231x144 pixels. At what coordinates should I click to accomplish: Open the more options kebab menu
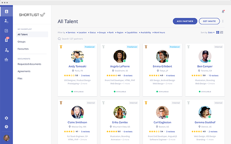223,21
